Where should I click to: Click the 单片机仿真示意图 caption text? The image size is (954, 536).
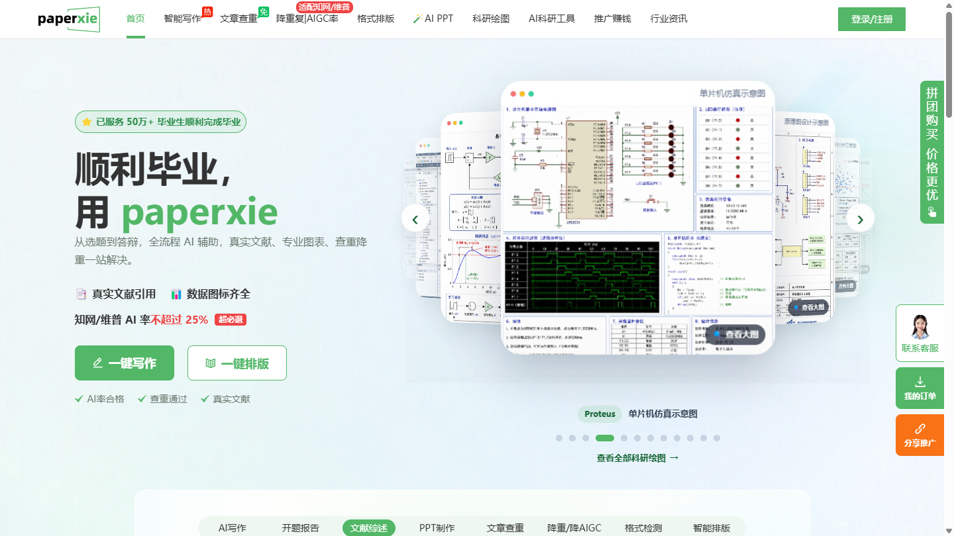(x=663, y=414)
